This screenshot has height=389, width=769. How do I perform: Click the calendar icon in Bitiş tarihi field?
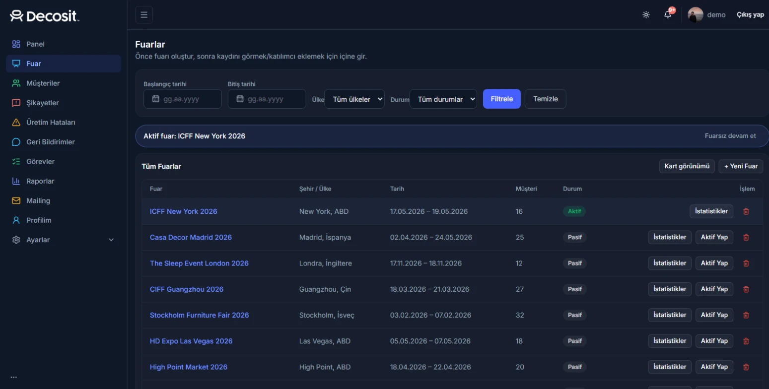click(240, 99)
